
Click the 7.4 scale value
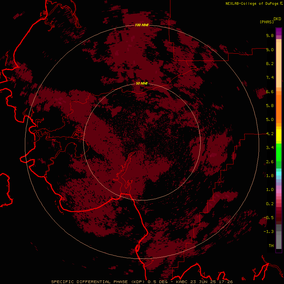tap(270, 78)
